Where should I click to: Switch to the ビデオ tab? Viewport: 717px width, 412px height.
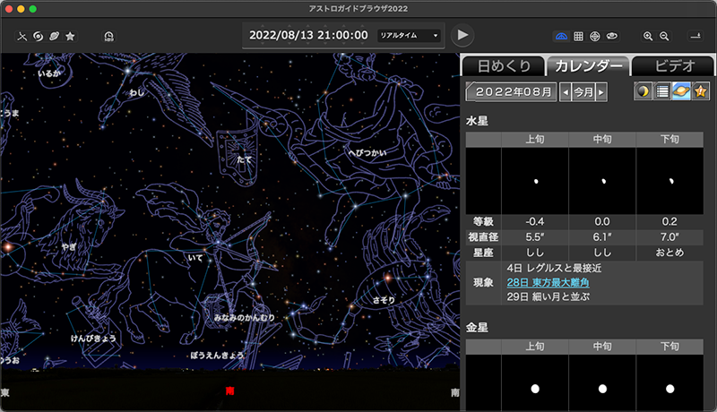coord(674,66)
